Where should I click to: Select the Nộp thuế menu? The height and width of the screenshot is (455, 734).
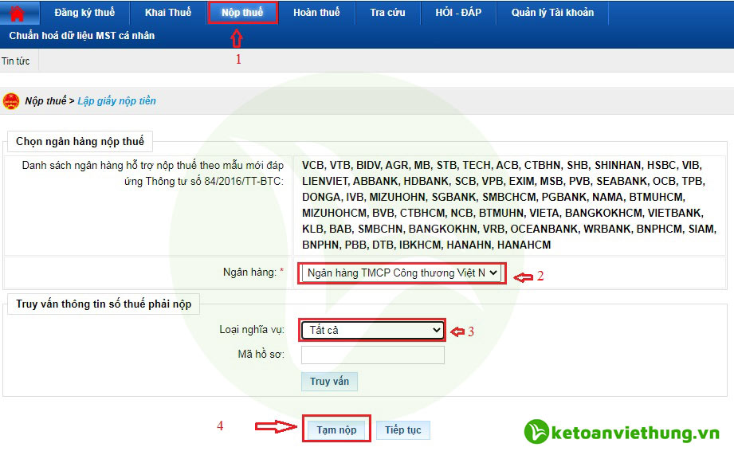pyautogui.click(x=242, y=13)
